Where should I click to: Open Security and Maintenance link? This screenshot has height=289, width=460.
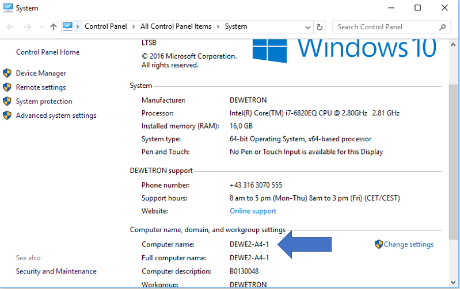[x=56, y=271]
